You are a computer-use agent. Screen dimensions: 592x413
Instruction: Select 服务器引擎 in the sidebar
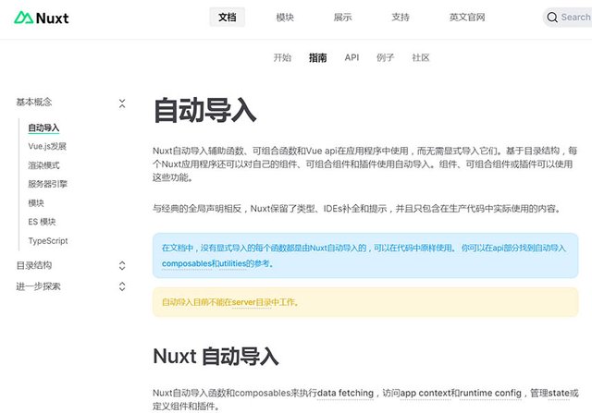click(47, 184)
